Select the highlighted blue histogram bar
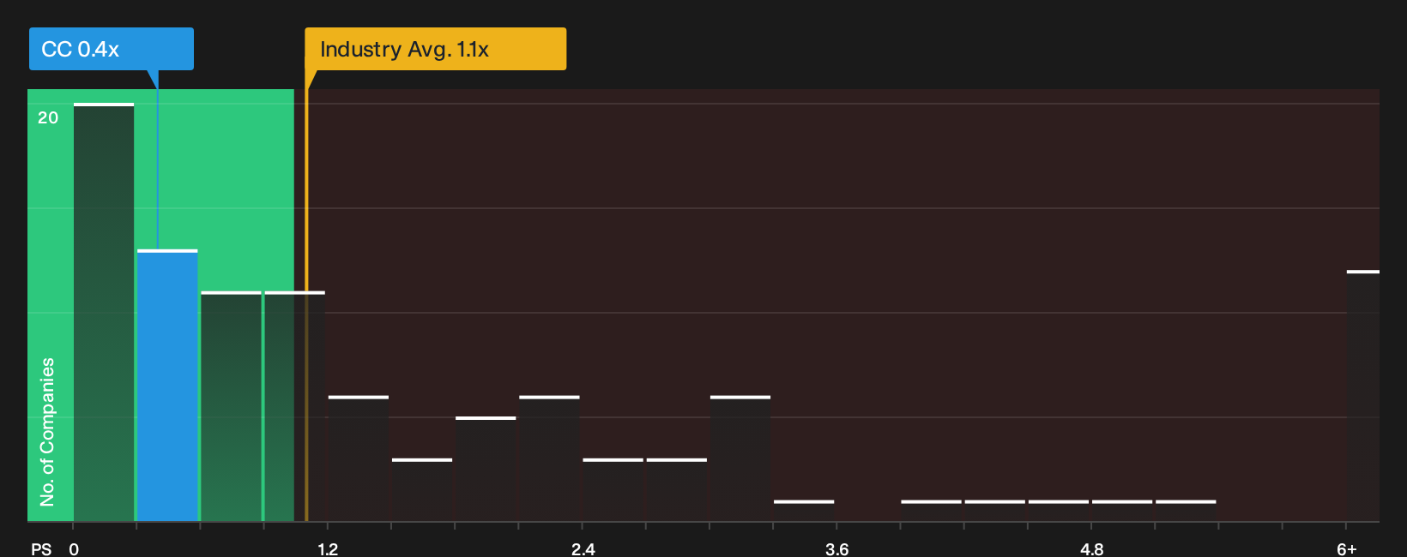 167,386
